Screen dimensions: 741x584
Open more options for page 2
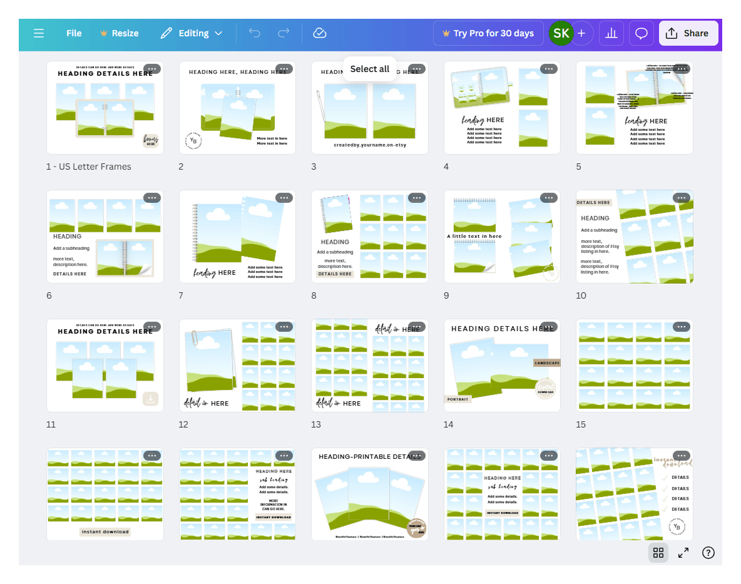pos(284,69)
